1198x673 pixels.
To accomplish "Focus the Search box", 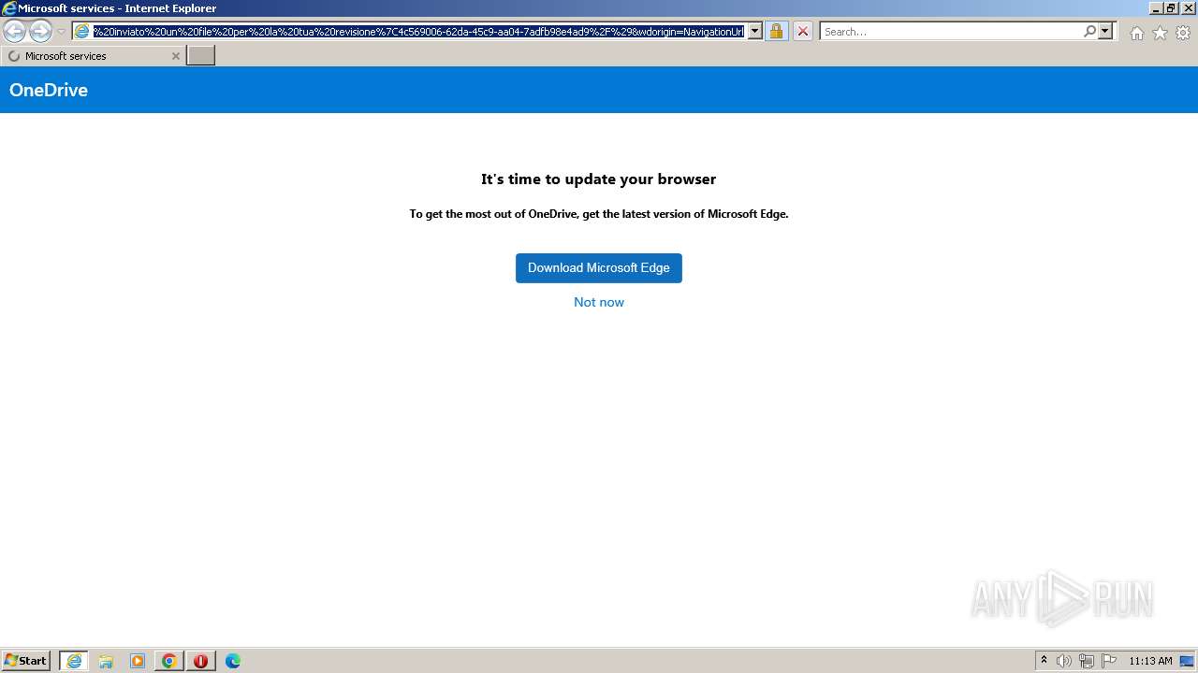I will pyautogui.click(x=950, y=32).
